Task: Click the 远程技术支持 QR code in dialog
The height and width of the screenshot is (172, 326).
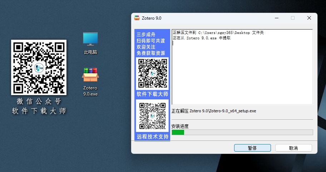Action: point(152,116)
